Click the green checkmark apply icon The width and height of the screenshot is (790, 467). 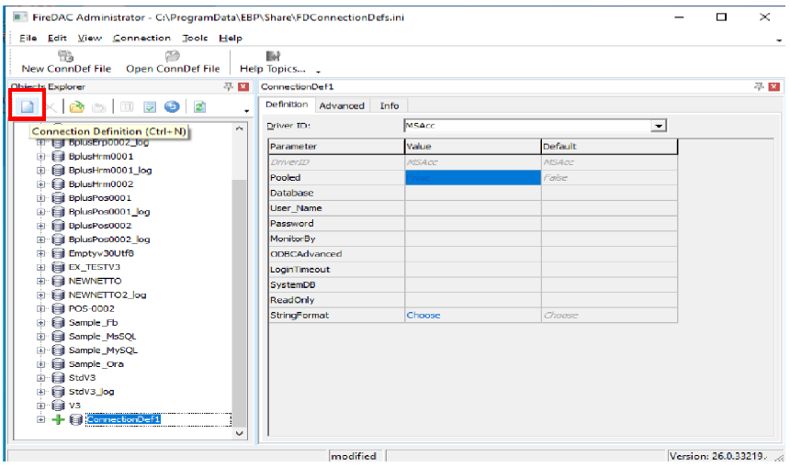click(150, 106)
